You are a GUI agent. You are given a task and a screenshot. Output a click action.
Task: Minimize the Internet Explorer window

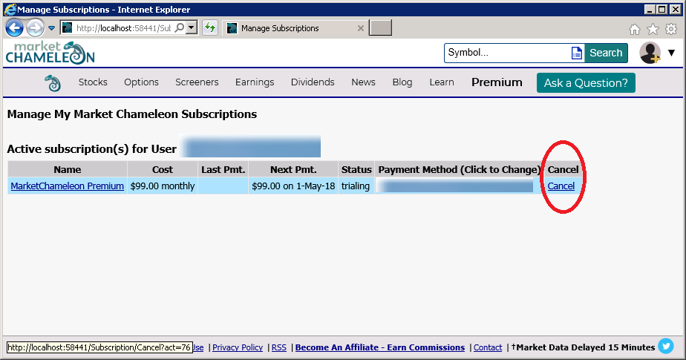pos(650,9)
